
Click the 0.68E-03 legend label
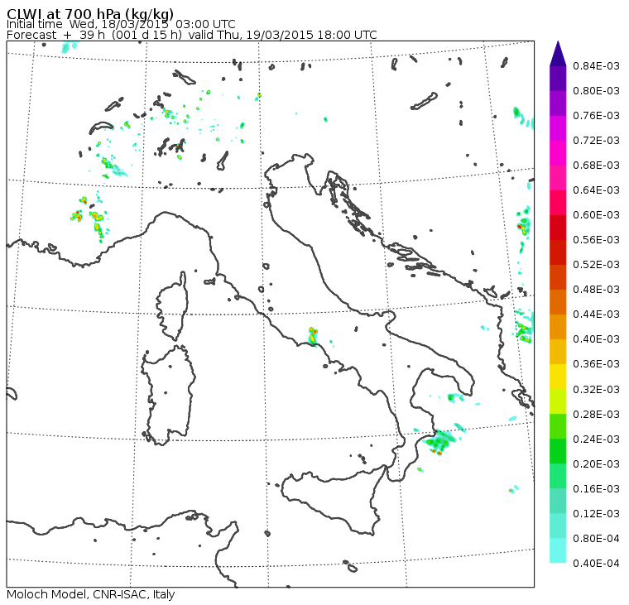pyautogui.click(x=596, y=166)
